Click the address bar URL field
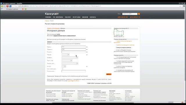The width and height of the screenshot is (186, 105). coord(95,6)
